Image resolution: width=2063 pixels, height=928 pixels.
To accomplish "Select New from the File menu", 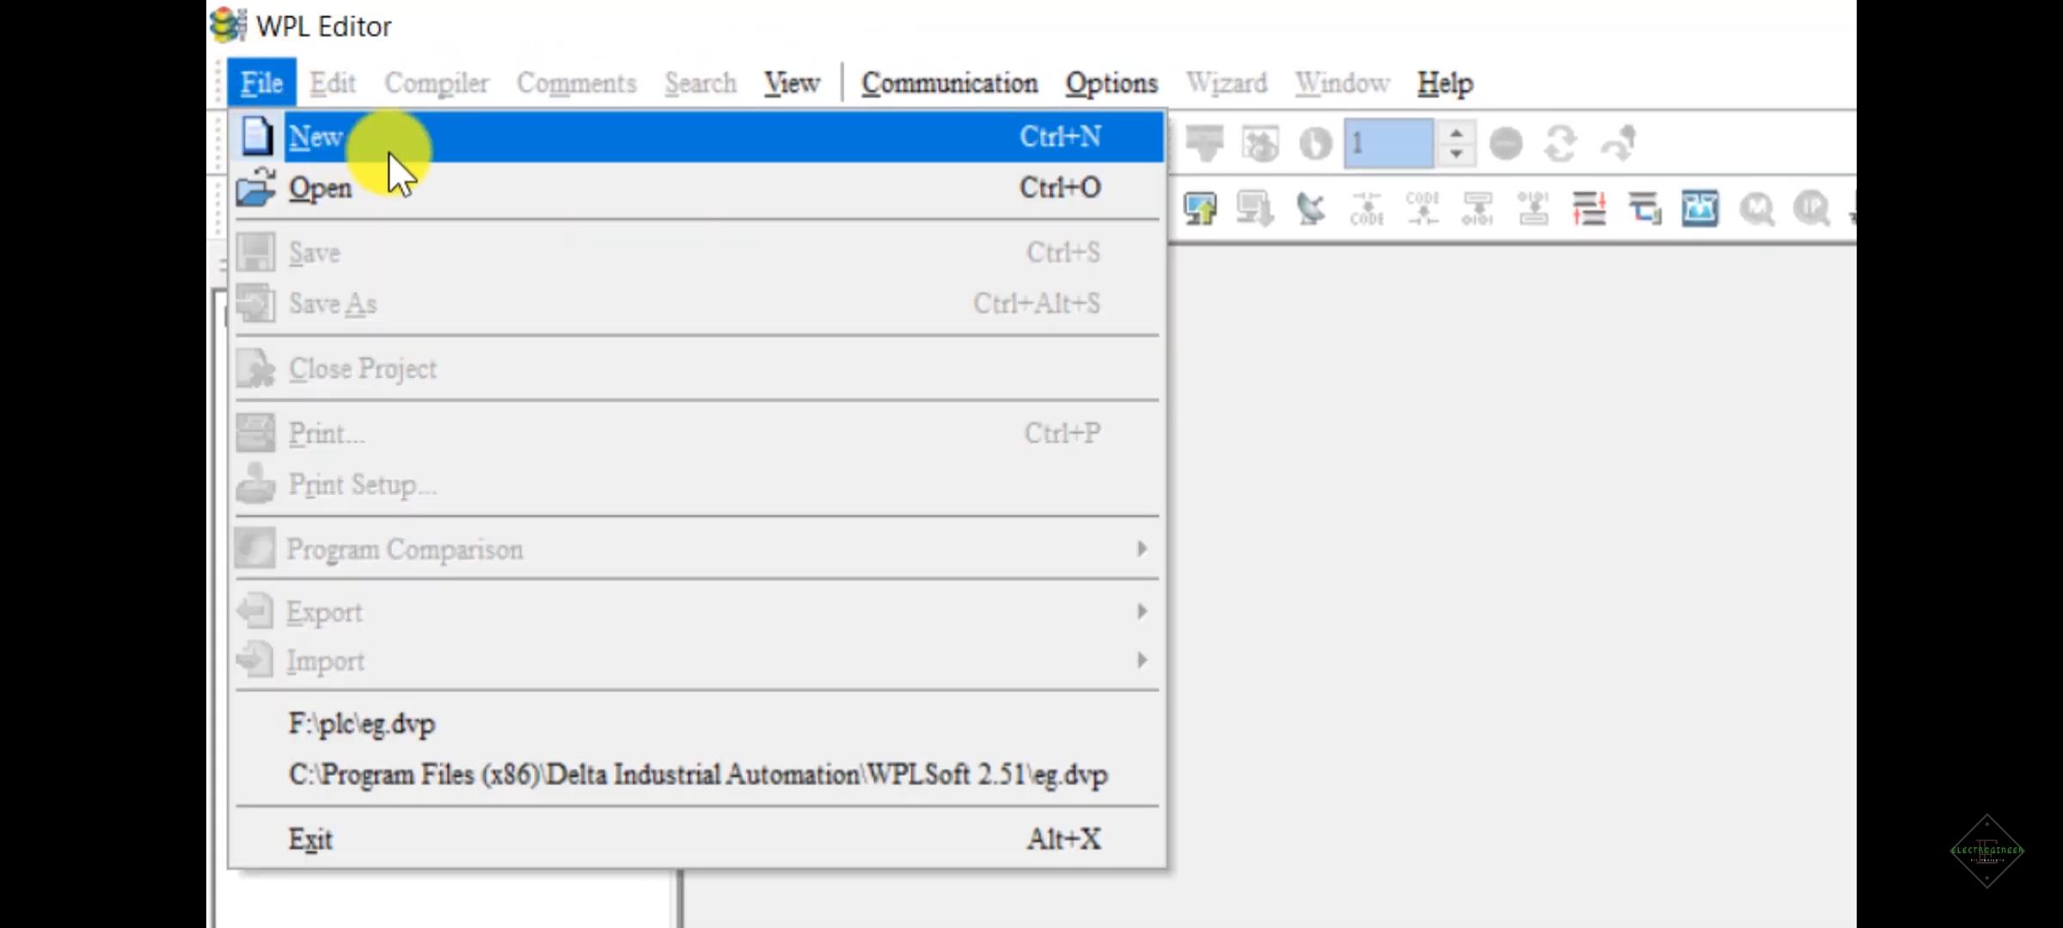I will pos(316,137).
